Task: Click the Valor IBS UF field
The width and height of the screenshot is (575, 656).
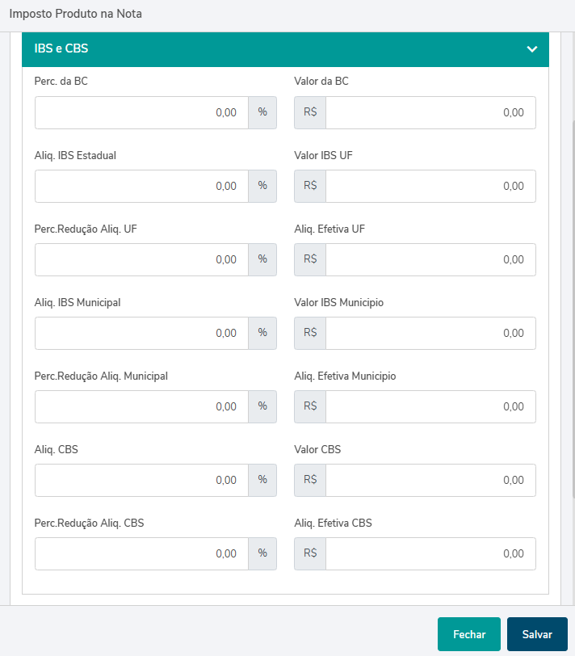Action: coord(430,186)
